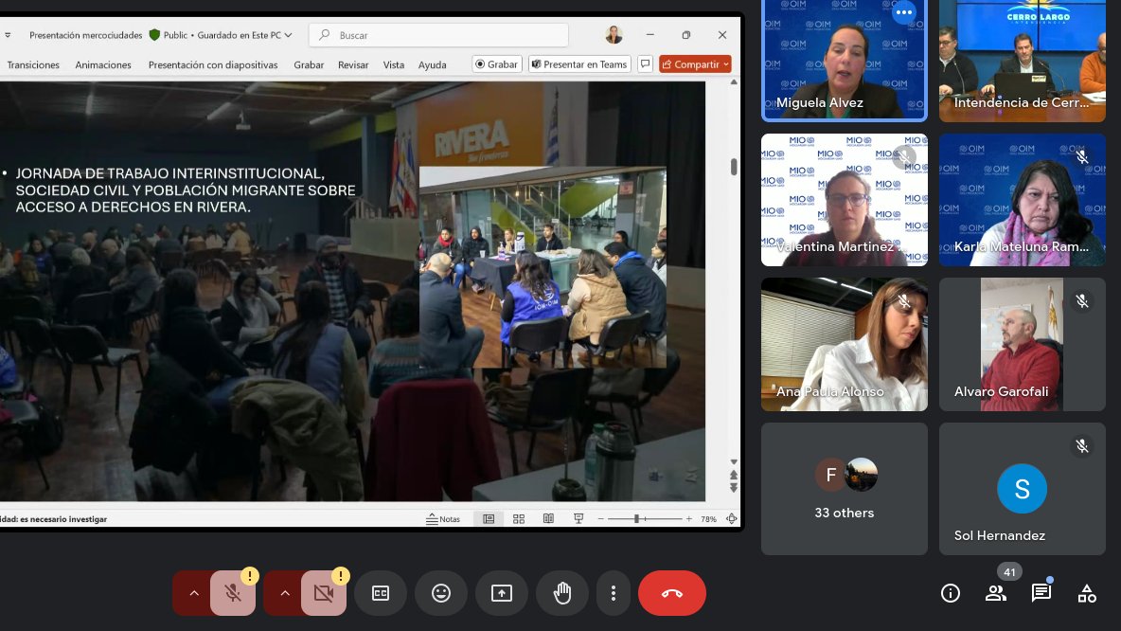This screenshot has height=631, width=1121.
Task: Select Alvaro Garofali video tile
Action: pyautogui.click(x=1023, y=344)
